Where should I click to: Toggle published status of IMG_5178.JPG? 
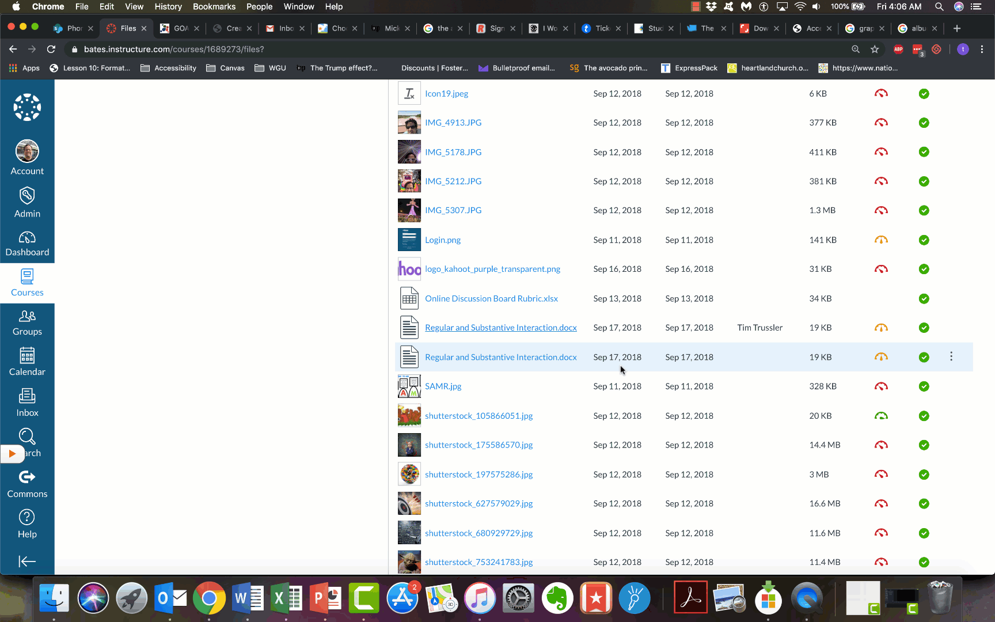(924, 152)
